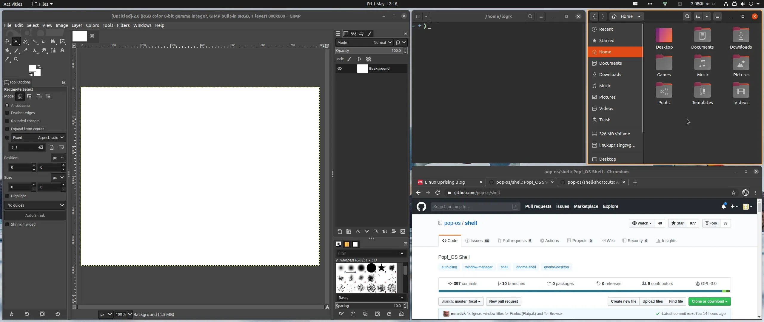
Task: Open search in Files window
Action: click(687, 16)
